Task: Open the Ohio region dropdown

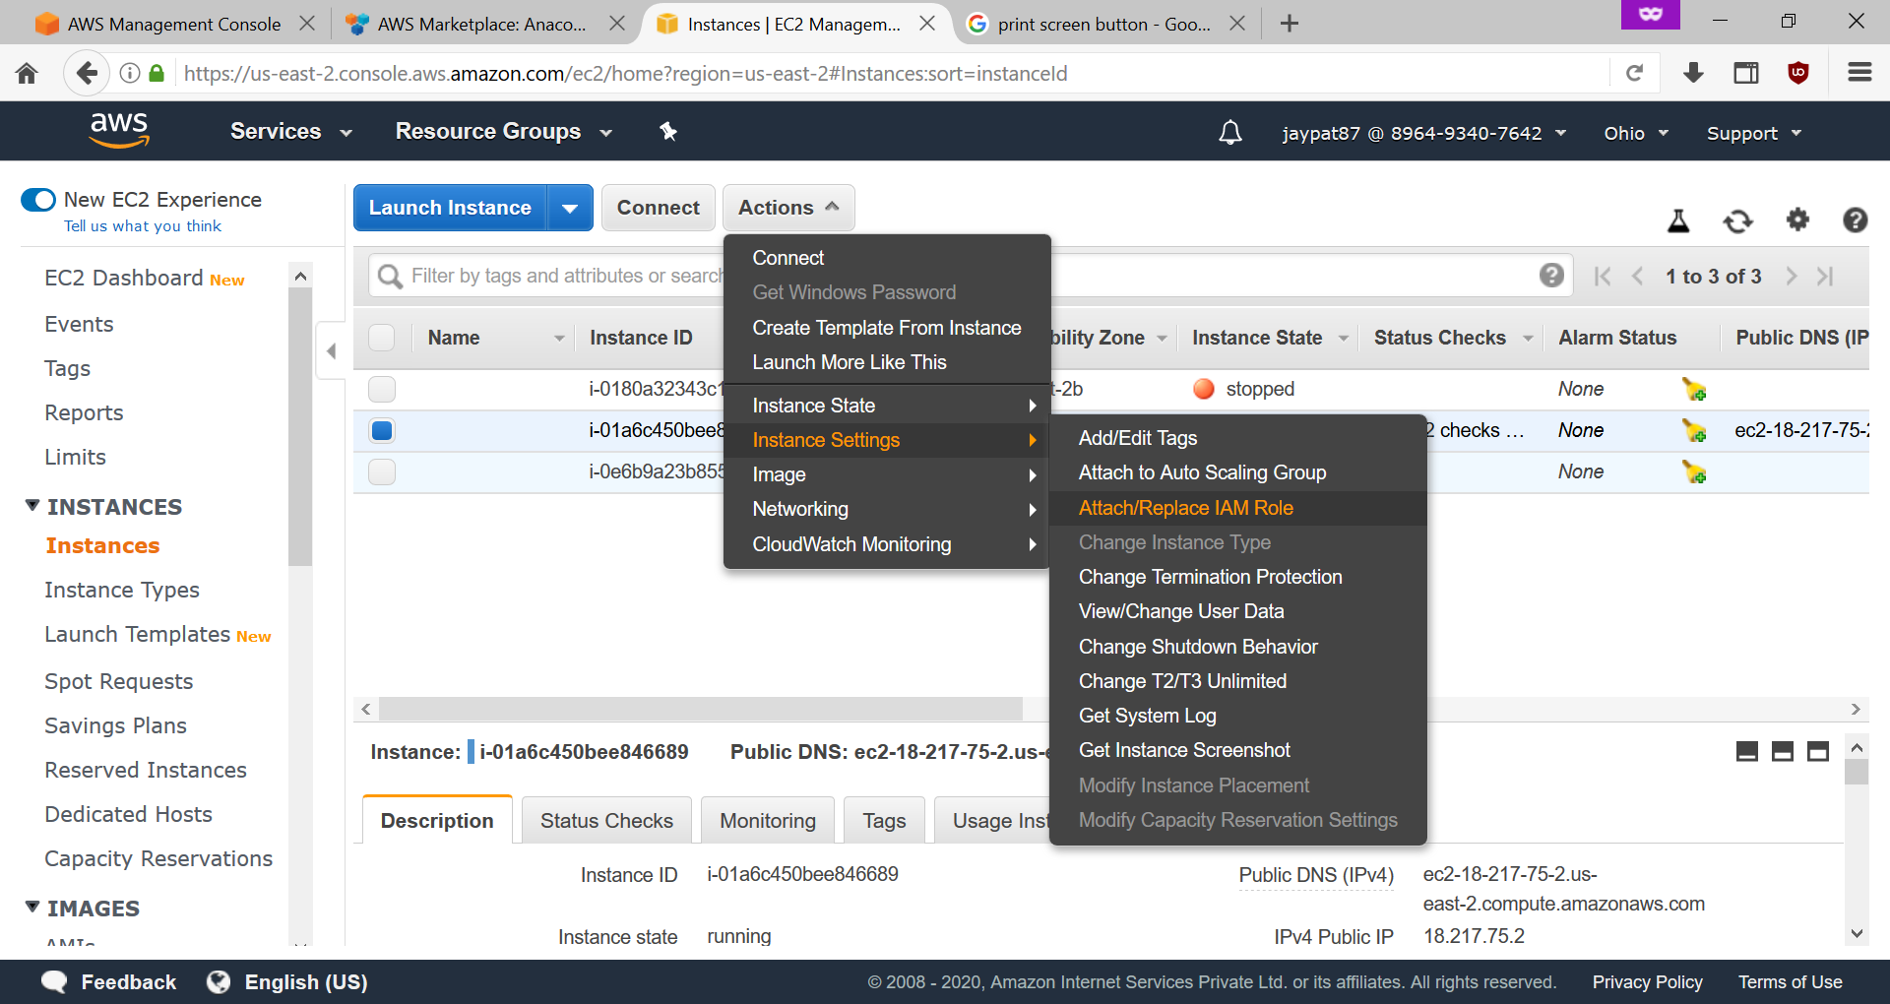Action: pyautogui.click(x=1636, y=133)
